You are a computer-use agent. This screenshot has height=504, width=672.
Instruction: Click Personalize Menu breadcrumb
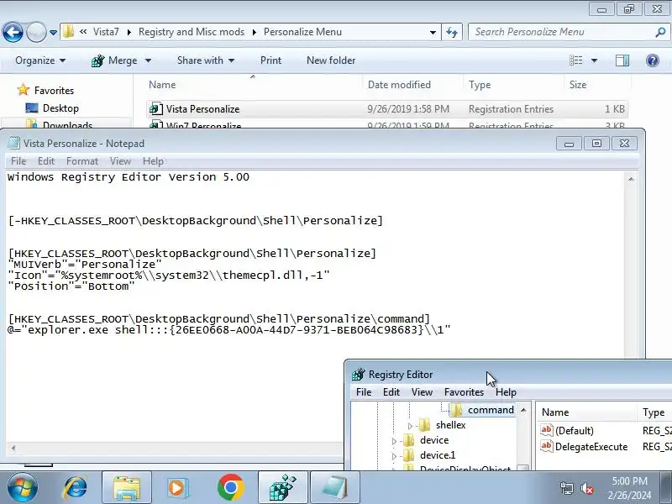click(302, 32)
